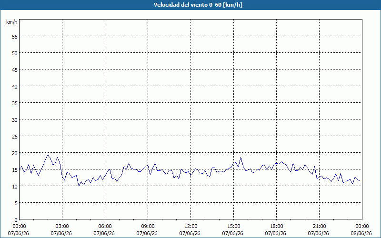
Task: Click the "15:00" time axis label
Action: (233, 227)
